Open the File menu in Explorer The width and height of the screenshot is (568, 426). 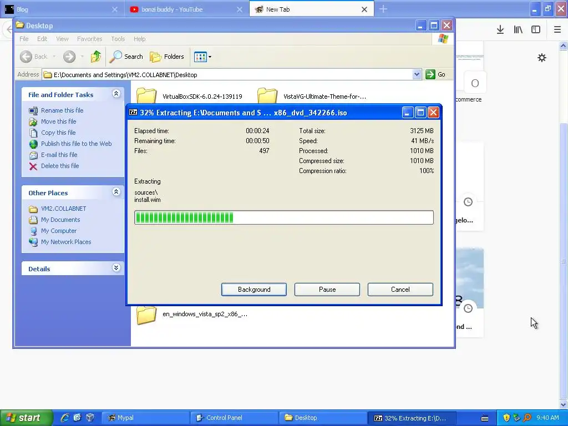pyautogui.click(x=24, y=39)
